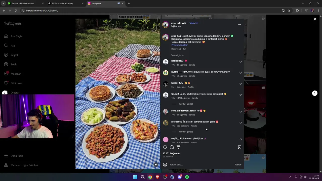
Task: Follow ayse_halil_celil with Takip Et
Action: pos(193,23)
